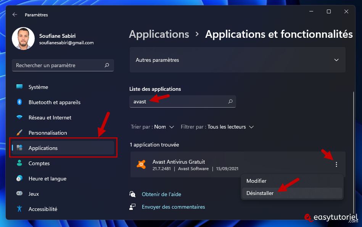Choose Modifier from the context menu
The height and width of the screenshot is (227, 362).
click(x=292, y=181)
